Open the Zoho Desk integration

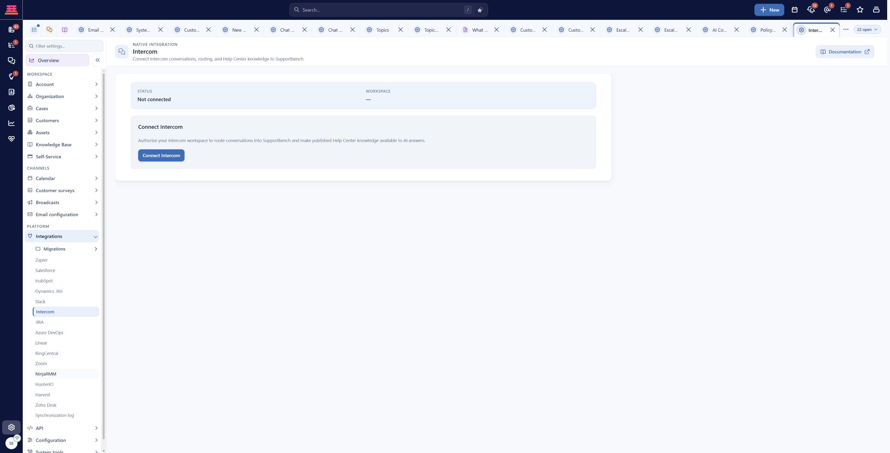tap(66, 405)
